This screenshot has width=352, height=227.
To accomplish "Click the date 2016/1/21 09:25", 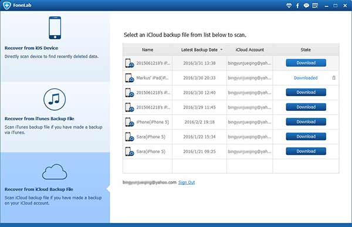I will coord(199,151).
